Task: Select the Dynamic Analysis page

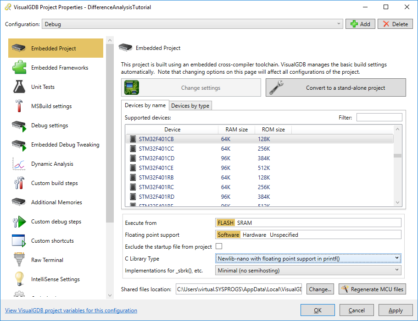Action: pos(56,163)
